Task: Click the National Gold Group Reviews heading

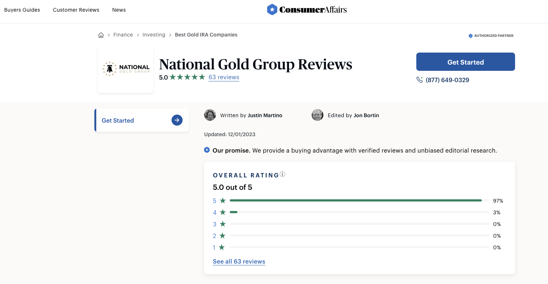Action: (x=256, y=64)
